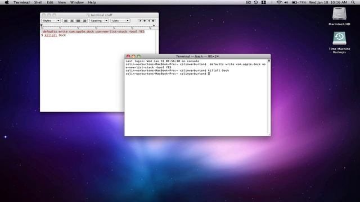Click the 'killall Dock' command in Terminal
This screenshot has height=202, width=360.
(218, 71)
